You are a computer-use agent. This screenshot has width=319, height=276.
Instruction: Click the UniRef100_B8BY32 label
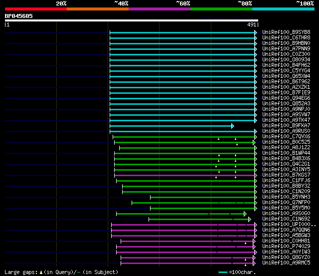(x=286, y=186)
